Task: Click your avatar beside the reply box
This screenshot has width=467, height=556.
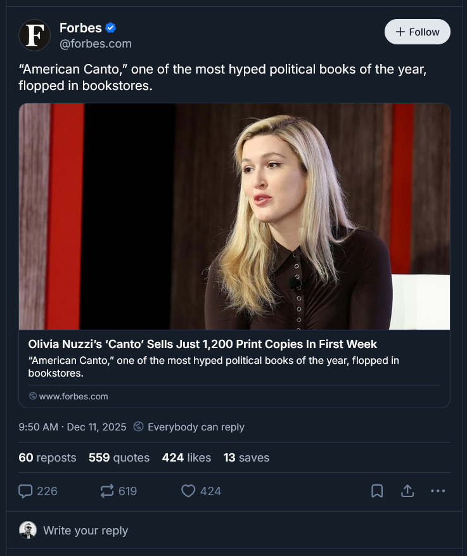Action: tap(28, 530)
